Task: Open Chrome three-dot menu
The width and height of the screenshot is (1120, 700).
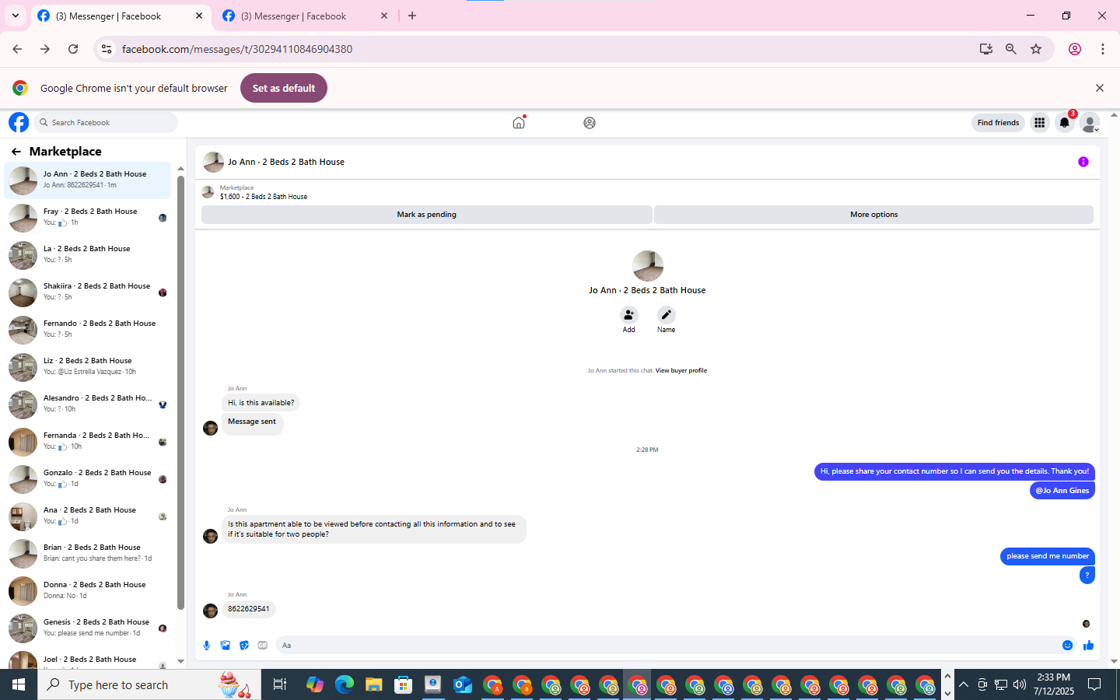Action: click(x=1103, y=49)
